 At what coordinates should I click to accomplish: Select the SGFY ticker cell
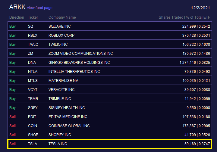coord(33,108)
